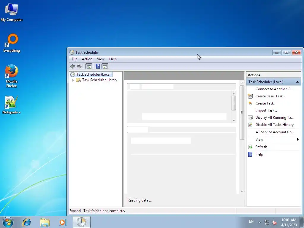This screenshot has height=228, width=304.
Task: Expand the Task Scheduler Library tree node
Action: point(73,80)
